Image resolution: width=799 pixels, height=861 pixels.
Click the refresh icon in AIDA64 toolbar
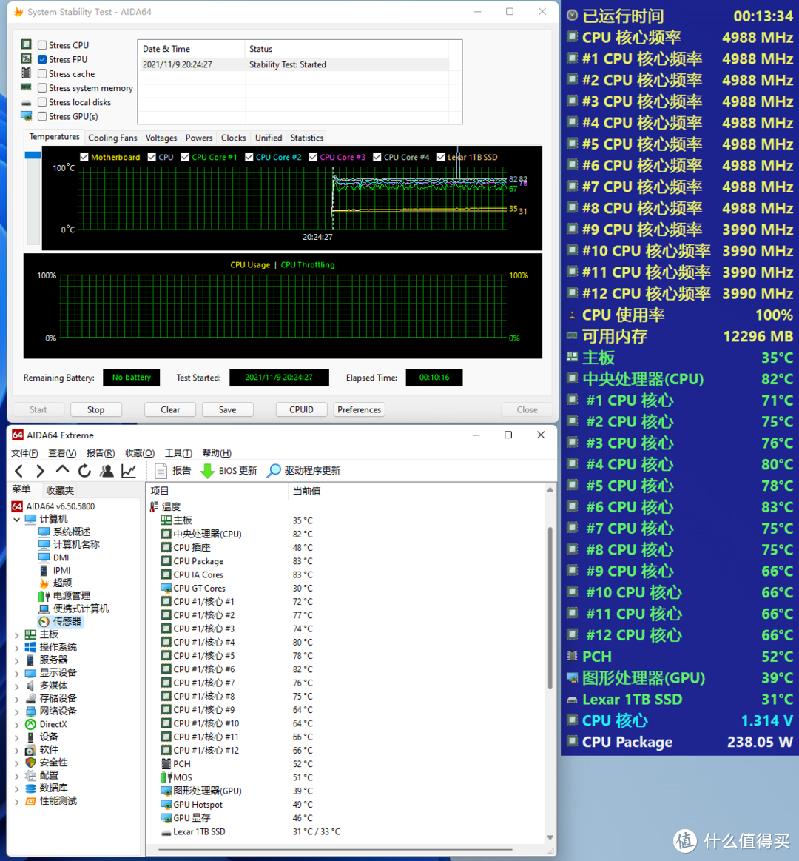pos(84,471)
